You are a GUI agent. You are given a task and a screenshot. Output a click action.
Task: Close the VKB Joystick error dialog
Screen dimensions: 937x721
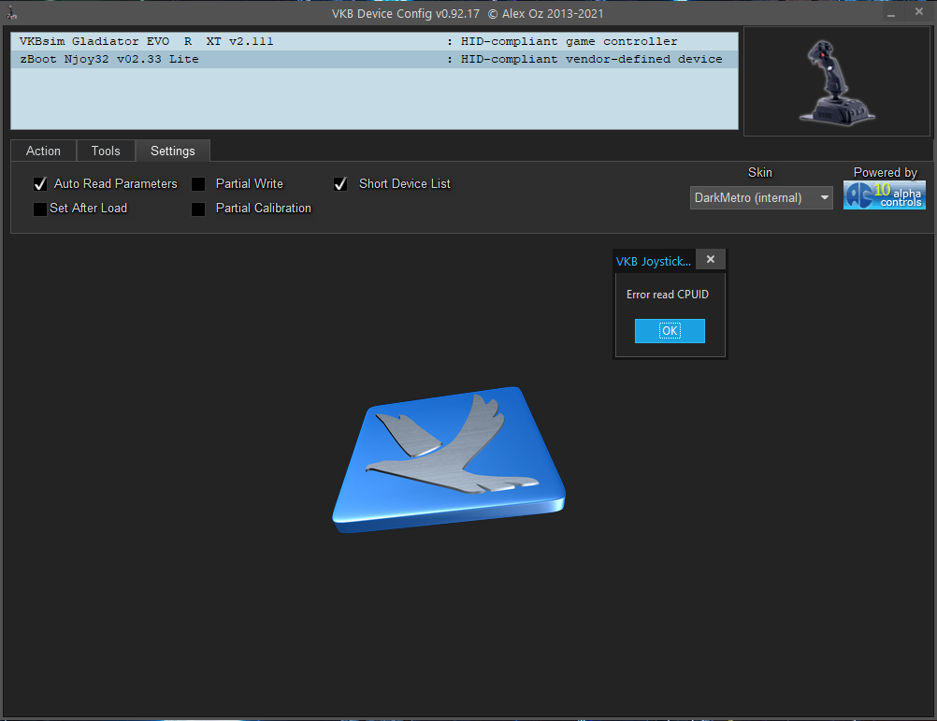(711, 259)
